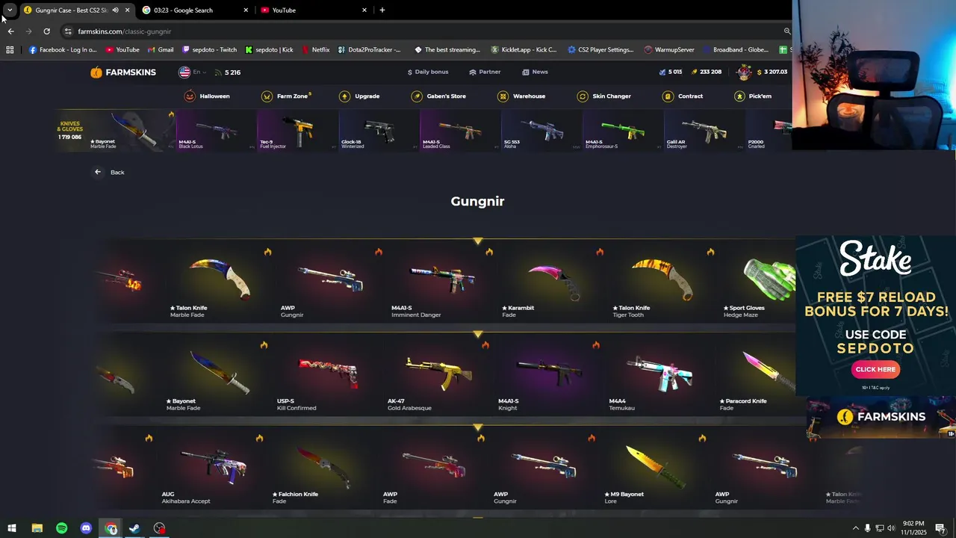Open the Daily bonus link
Screen dimensions: 956x538
427,72
